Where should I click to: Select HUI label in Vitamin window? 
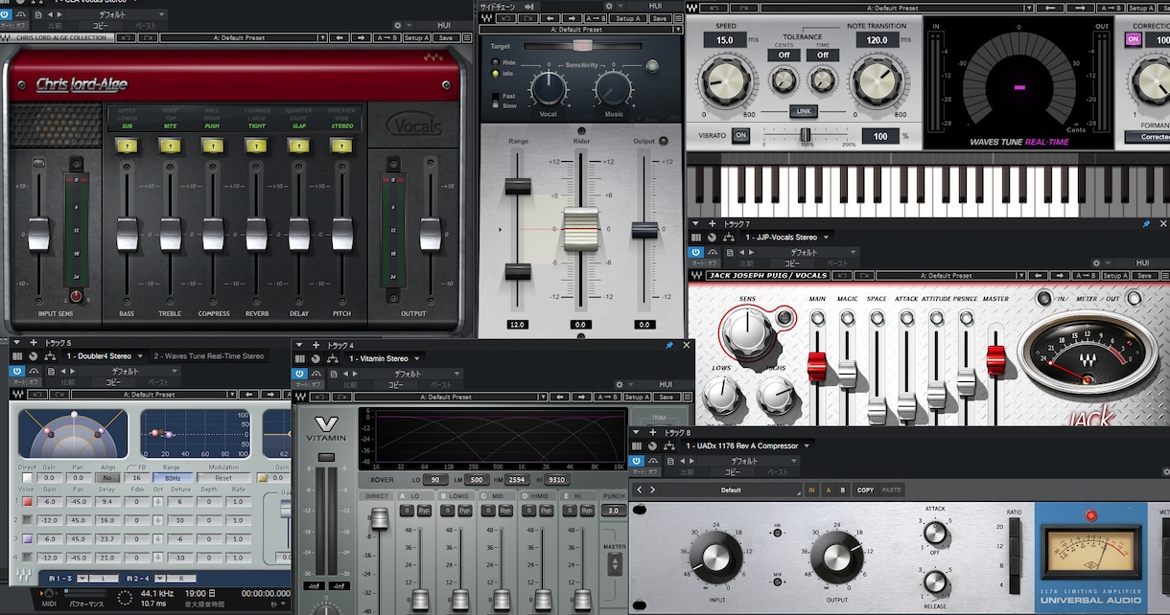(x=666, y=385)
